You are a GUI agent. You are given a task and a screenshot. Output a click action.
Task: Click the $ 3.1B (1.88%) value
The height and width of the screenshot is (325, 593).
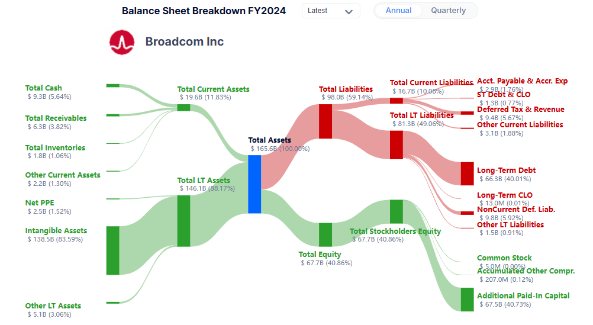pyautogui.click(x=501, y=133)
